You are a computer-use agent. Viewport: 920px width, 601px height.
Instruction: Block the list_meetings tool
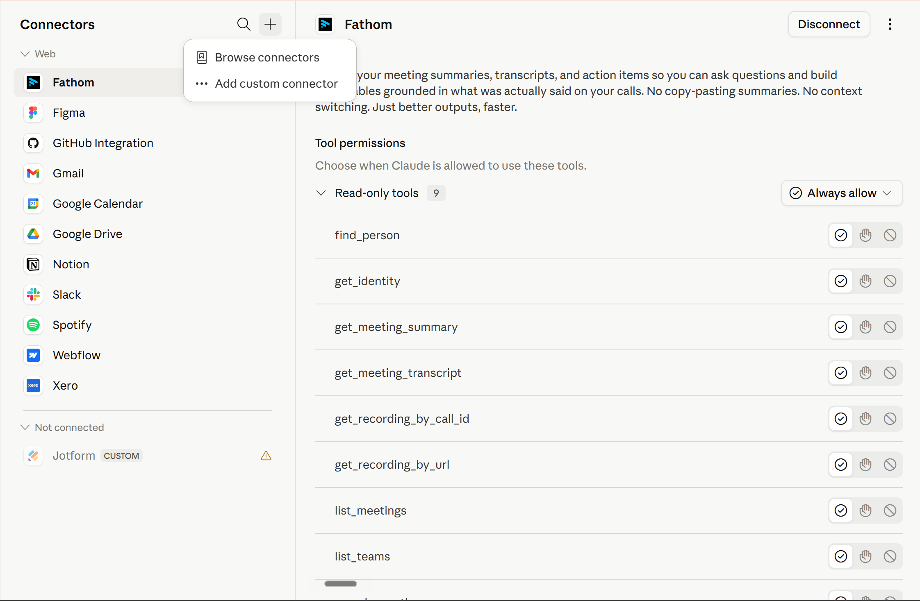coord(890,510)
